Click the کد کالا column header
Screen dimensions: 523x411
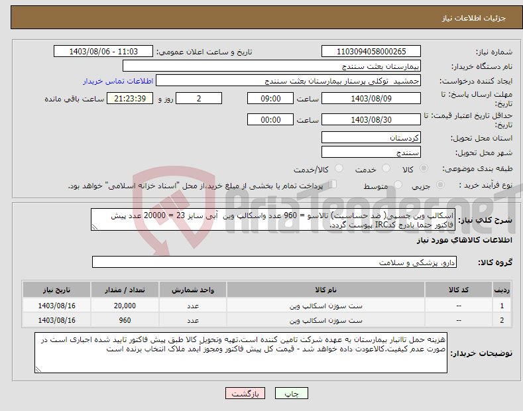tap(459, 290)
